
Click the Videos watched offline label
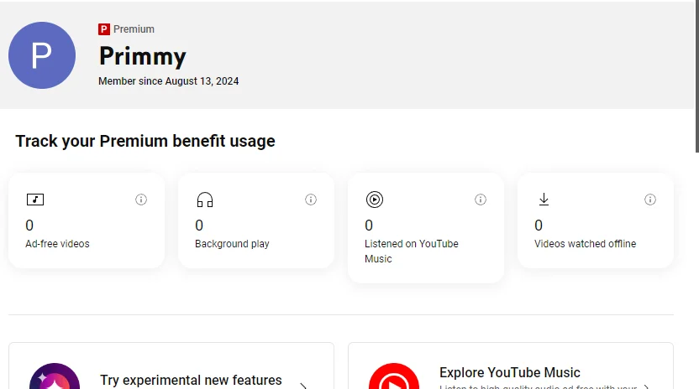click(586, 244)
